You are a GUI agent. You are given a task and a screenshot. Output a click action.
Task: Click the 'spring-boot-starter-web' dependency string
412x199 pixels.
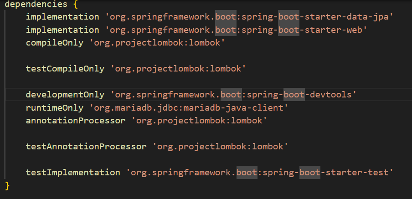click(x=236, y=30)
